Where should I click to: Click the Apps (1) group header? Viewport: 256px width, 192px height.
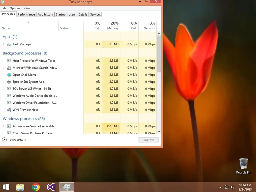click(10, 37)
